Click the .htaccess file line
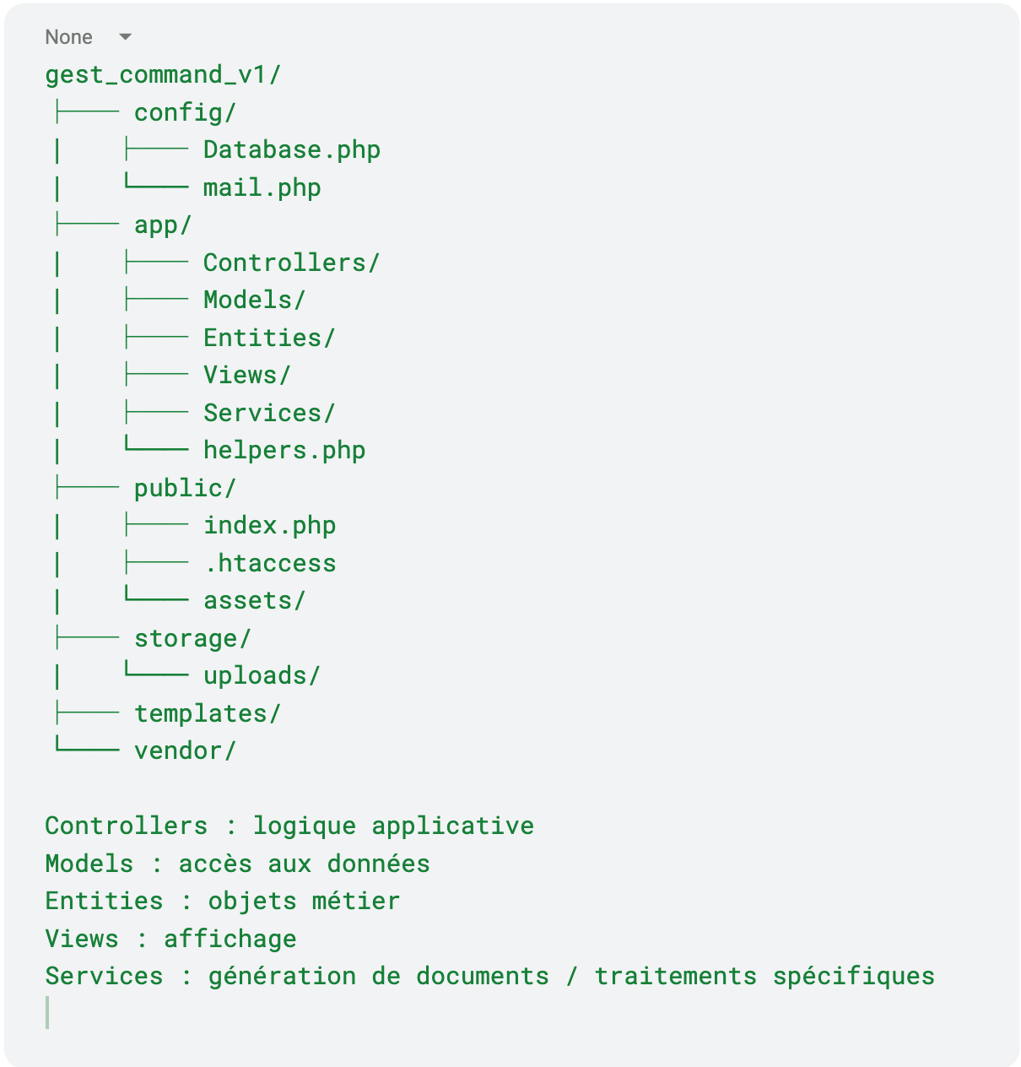 [270, 563]
